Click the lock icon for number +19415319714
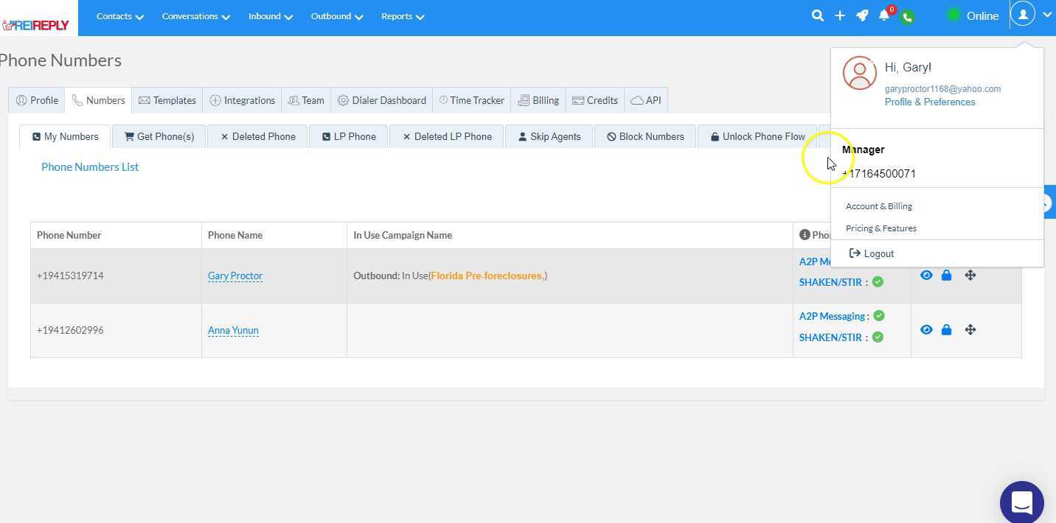The width and height of the screenshot is (1056, 523). pyautogui.click(x=947, y=275)
